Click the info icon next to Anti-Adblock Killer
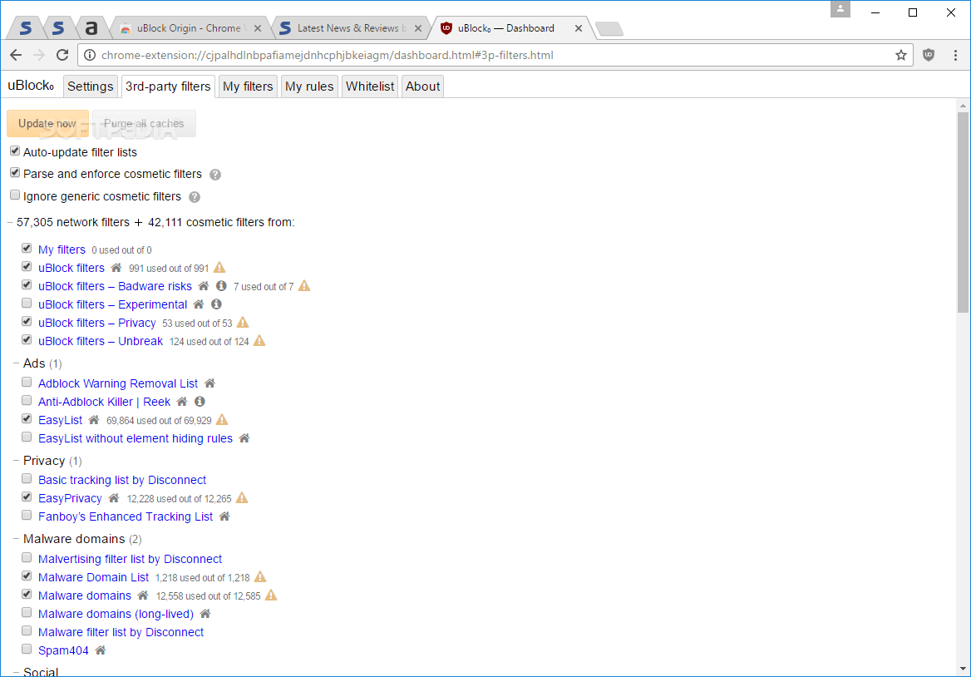Screen dimensions: 971x677 (200, 401)
